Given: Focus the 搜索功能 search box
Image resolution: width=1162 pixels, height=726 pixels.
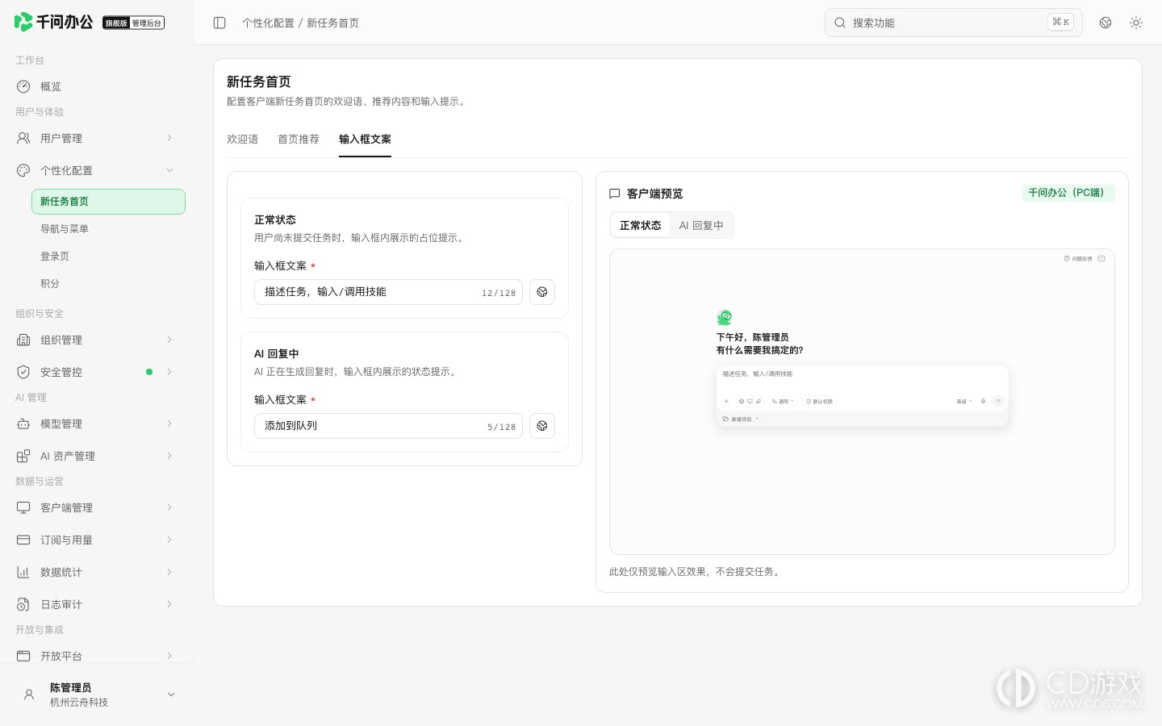Looking at the screenshot, I should point(953,23).
